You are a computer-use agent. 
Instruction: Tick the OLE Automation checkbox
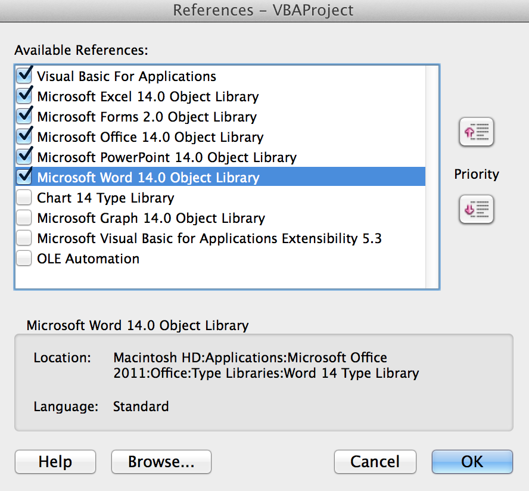pos(24,258)
